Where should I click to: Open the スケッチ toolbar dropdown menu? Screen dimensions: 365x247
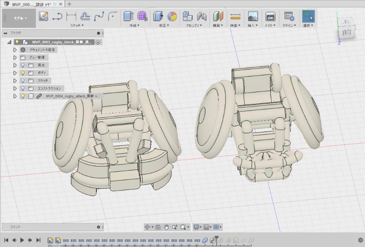(x=77, y=25)
